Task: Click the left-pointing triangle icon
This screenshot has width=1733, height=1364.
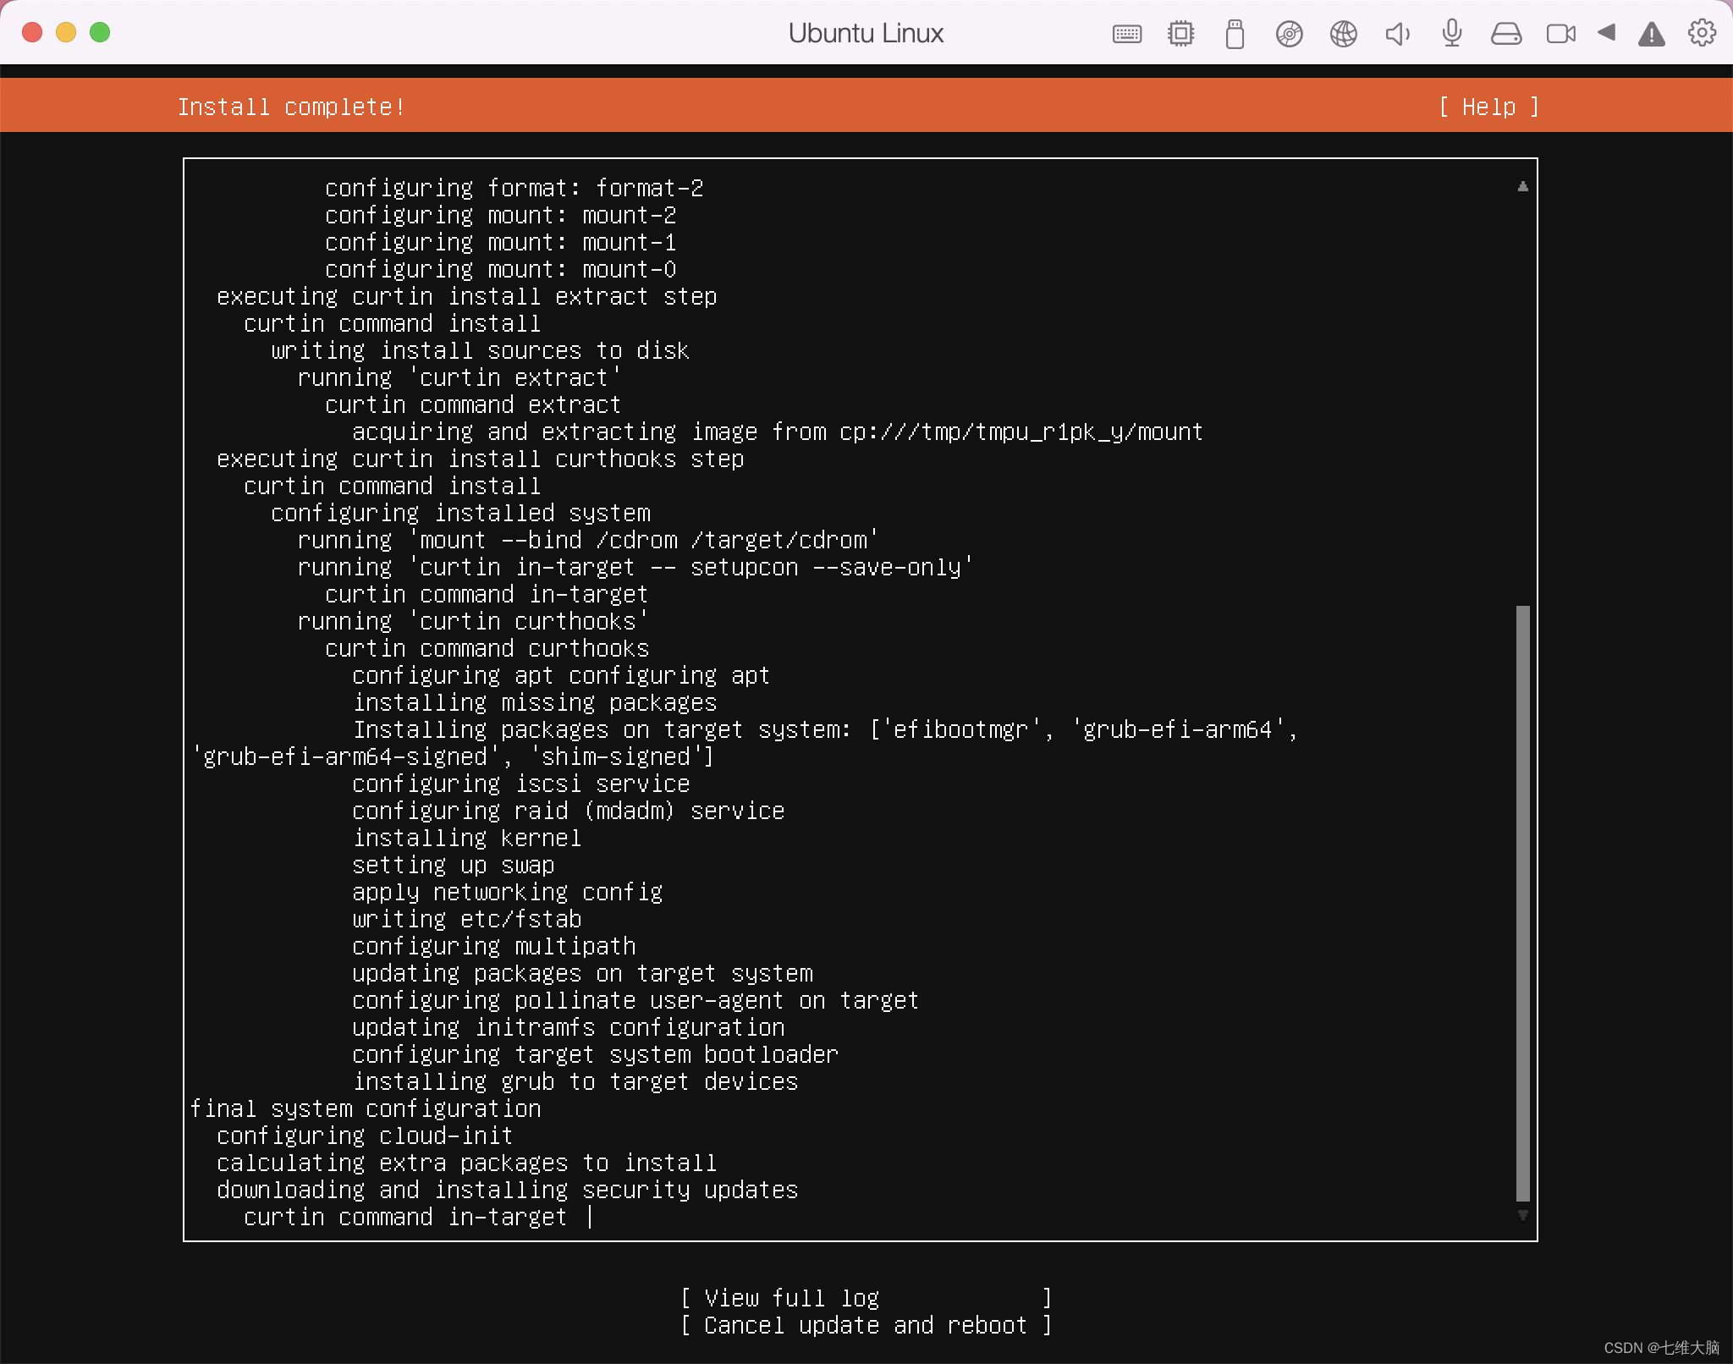Action: tap(1606, 32)
